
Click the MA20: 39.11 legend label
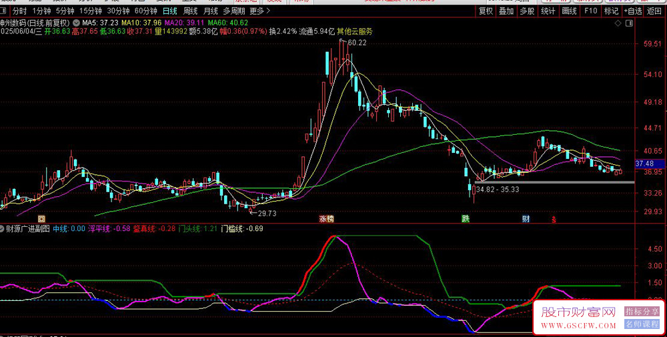185,23
